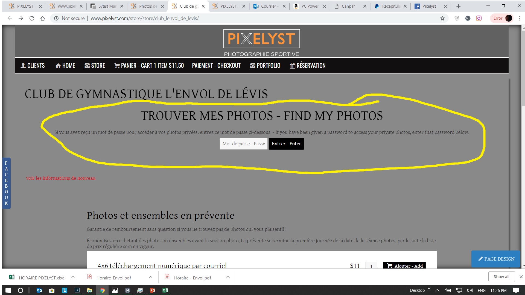Image resolution: width=525 pixels, height=295 pixels.
Task: Open the Store page
Action: pyautogui.click(x=95, y=66)
